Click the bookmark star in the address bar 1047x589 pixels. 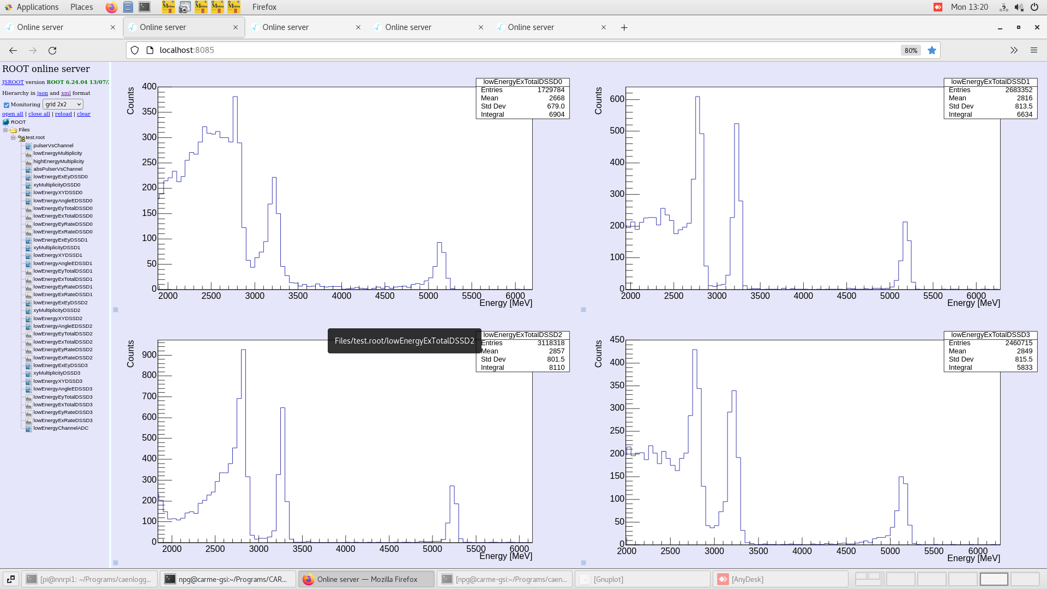tap(932, 50)
